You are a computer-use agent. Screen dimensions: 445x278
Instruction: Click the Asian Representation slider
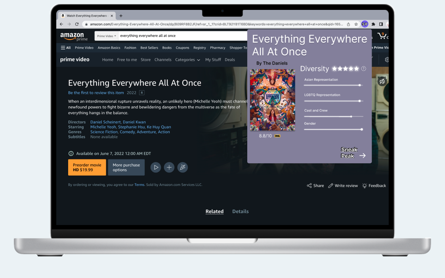click(334, 85)
